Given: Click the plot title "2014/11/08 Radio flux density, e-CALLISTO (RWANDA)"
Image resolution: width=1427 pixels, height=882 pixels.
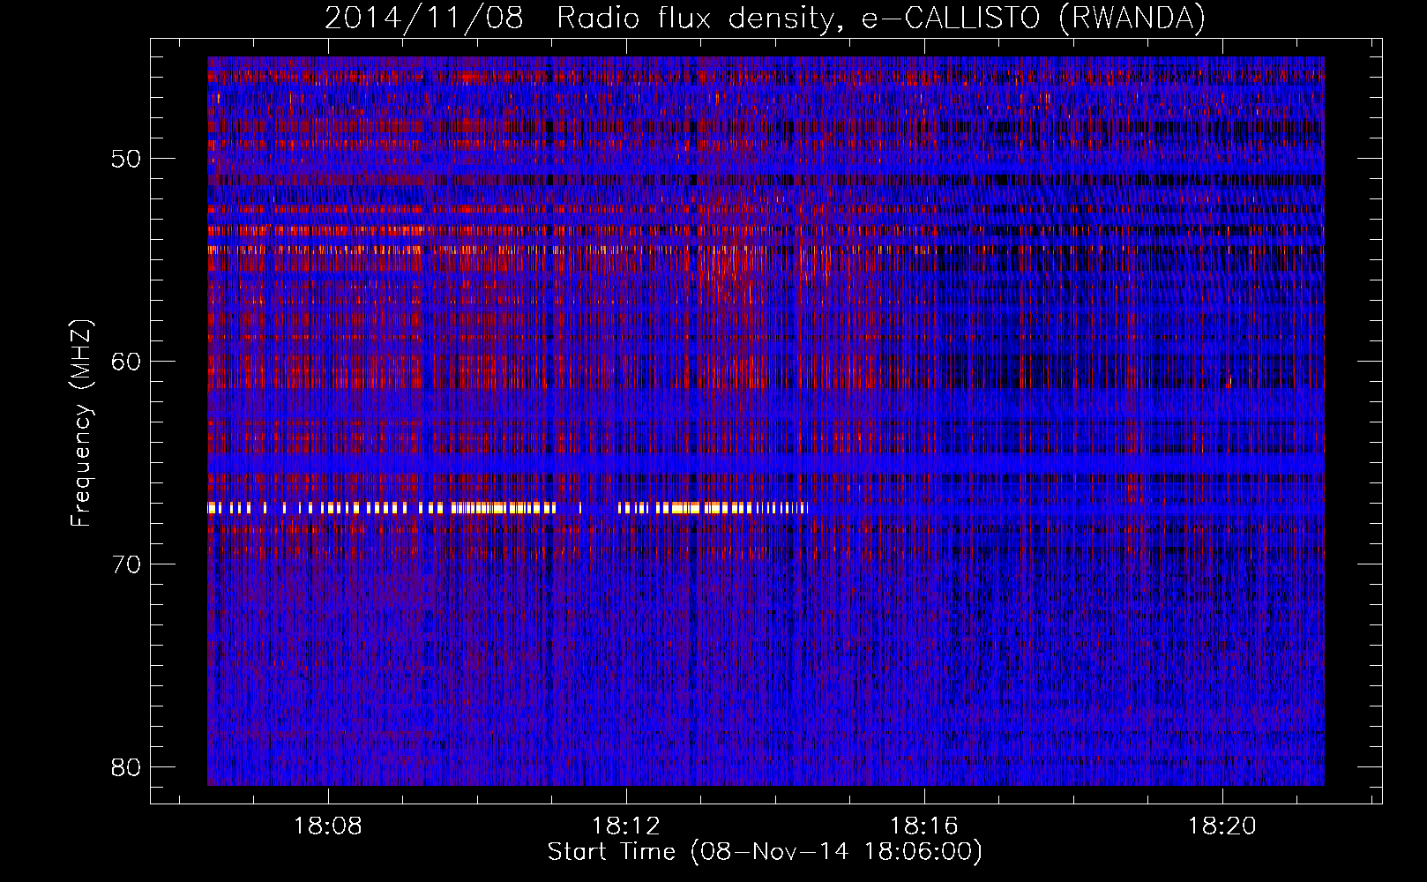Looking at the screenshot, I should [765, 18].
